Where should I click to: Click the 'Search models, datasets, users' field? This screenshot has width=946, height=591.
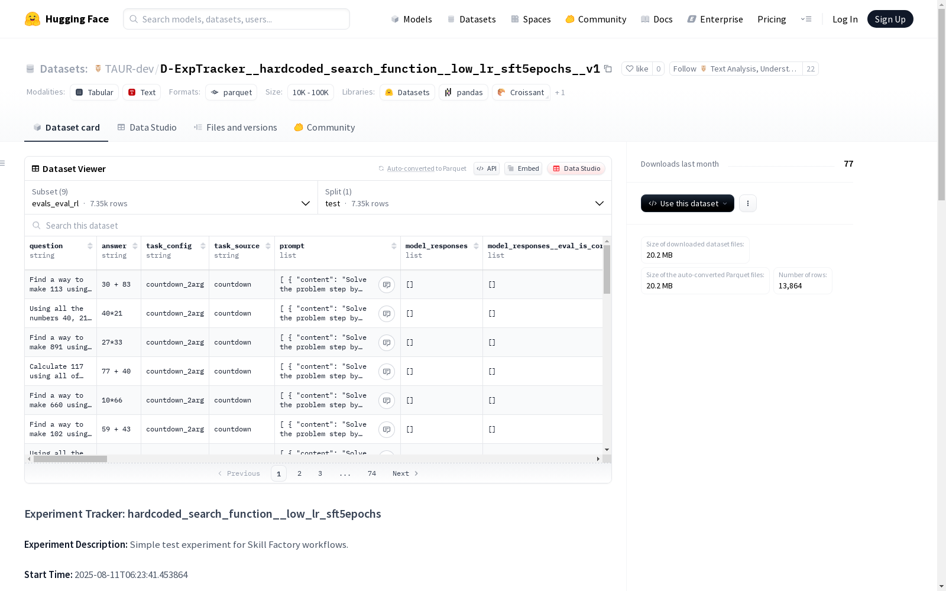click(x=237, y=19)
